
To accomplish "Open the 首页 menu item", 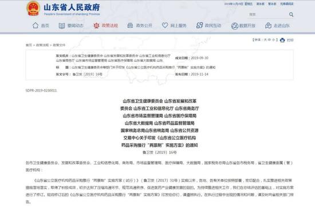I will click(45, 26).
